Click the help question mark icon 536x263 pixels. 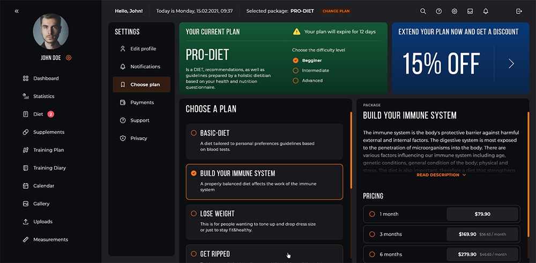click(x=438, y=11)
